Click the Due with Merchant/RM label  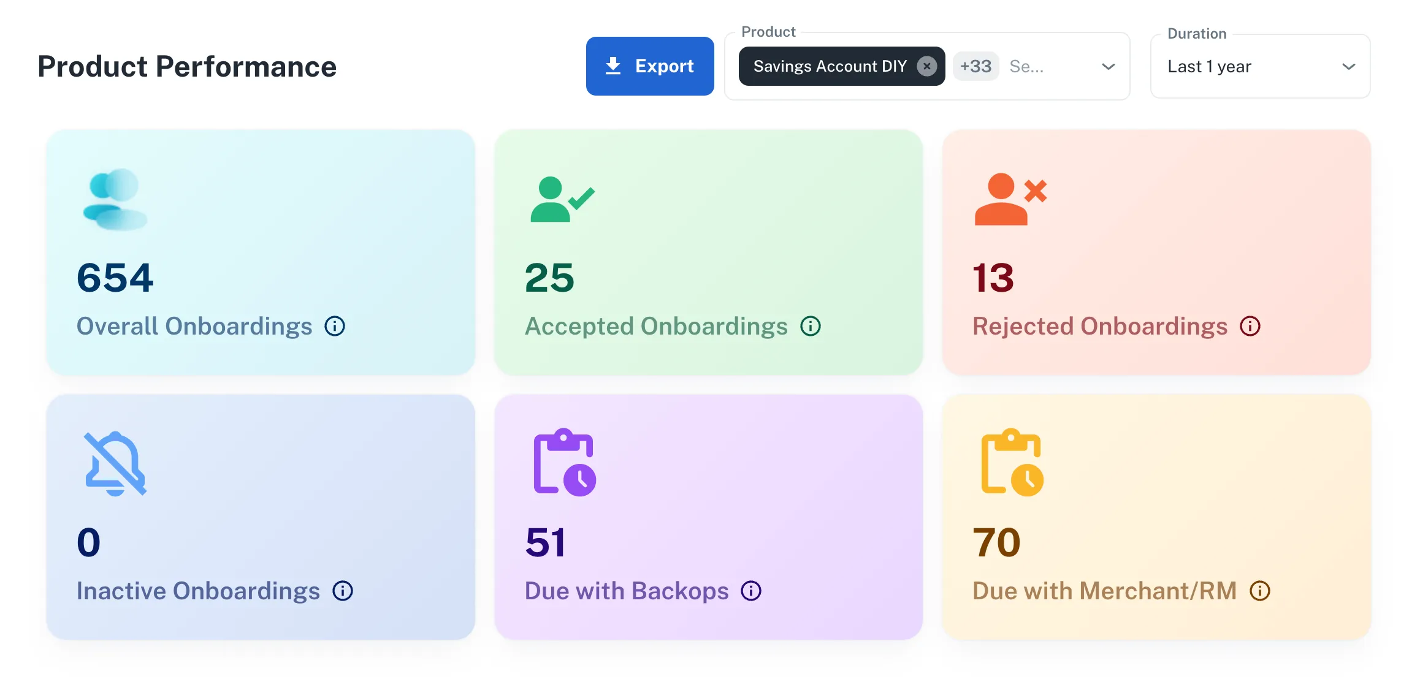[x=1105, y=591]
